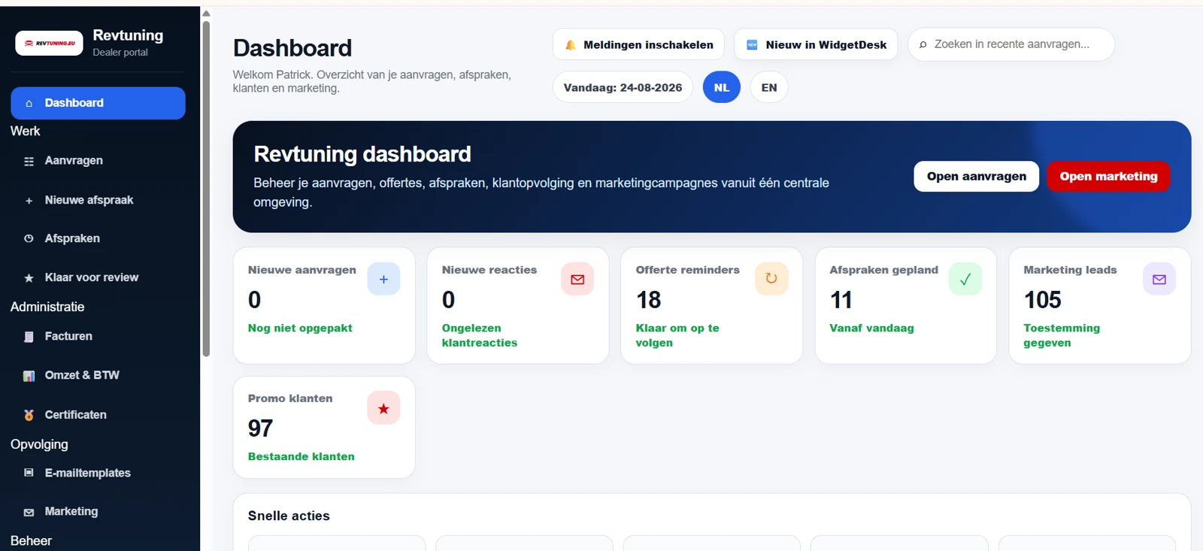Click the medal icon beside Certificaten
The height and width of the screenshot is (551, 1203).
(29, 415)
